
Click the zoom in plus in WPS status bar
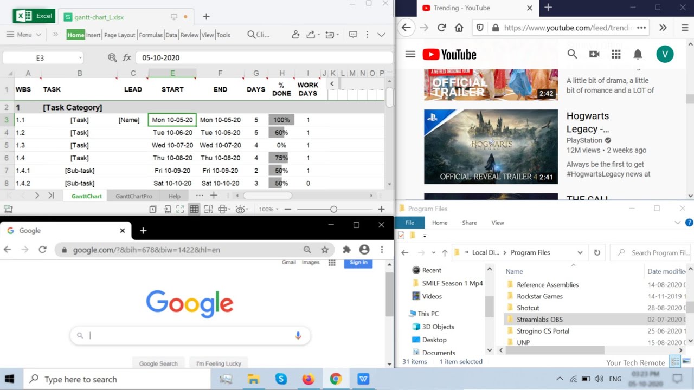[x=381, y=210]
